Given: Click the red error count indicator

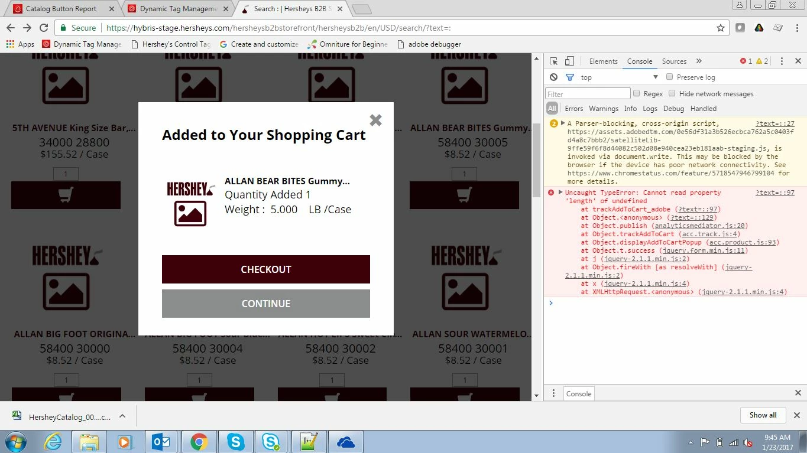Looking at the screenshot, I should pos(746,61).
